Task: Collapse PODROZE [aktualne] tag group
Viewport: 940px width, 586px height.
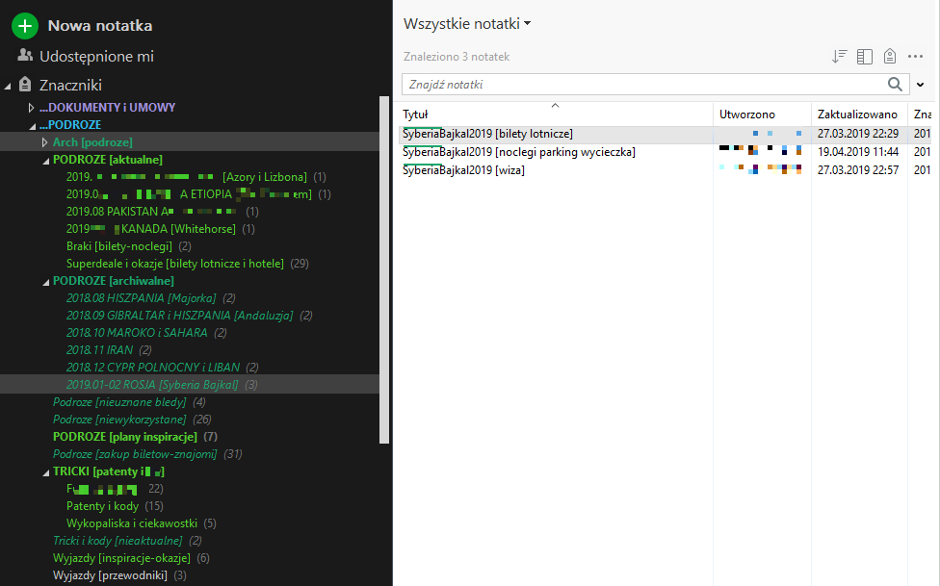Action: pyautogui.click(x=46, y=161)
